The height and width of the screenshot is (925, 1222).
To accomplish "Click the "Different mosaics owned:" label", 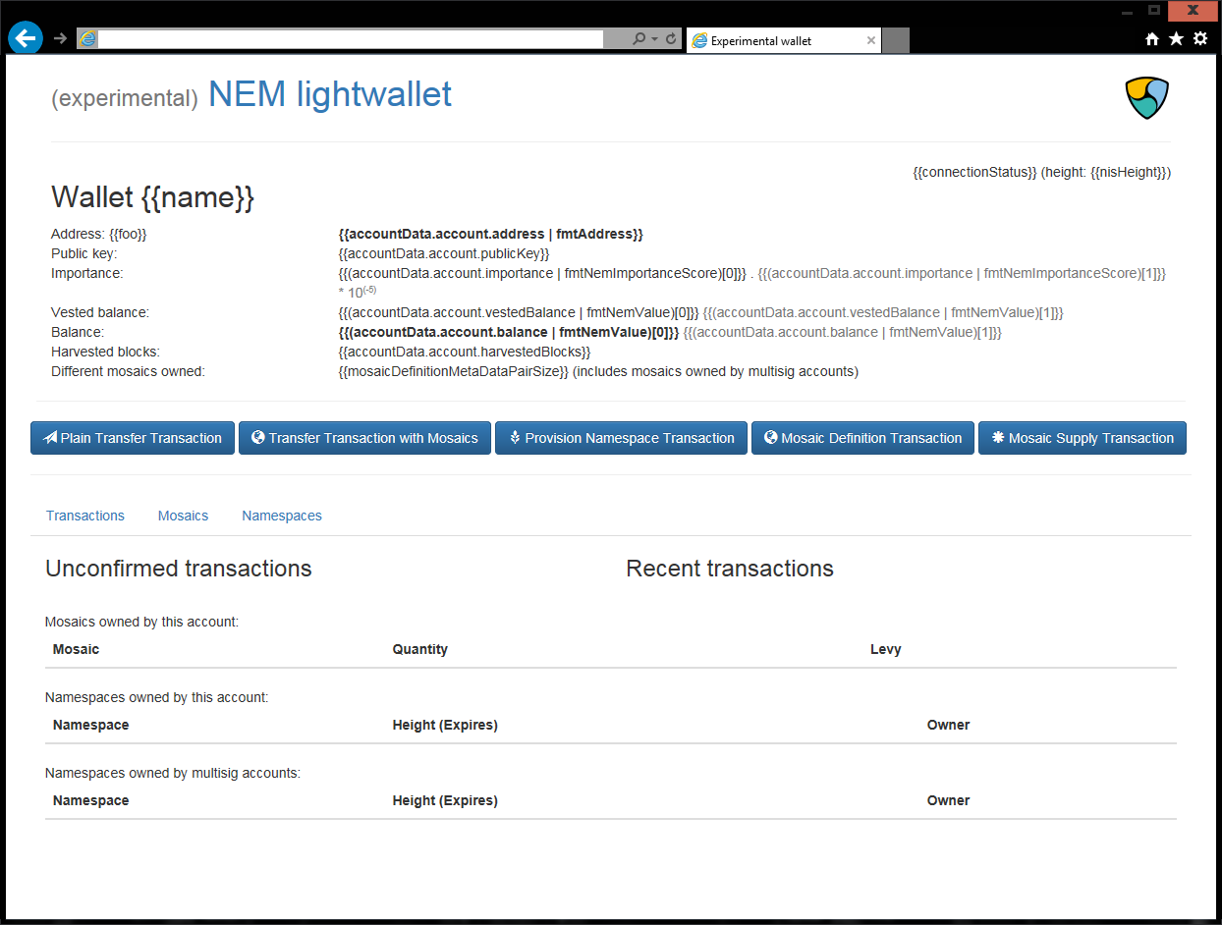I will tap(128, 371).
